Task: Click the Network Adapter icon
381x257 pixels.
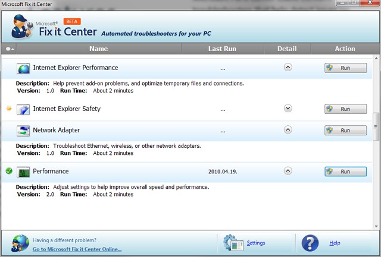Action: click(23, 131)
